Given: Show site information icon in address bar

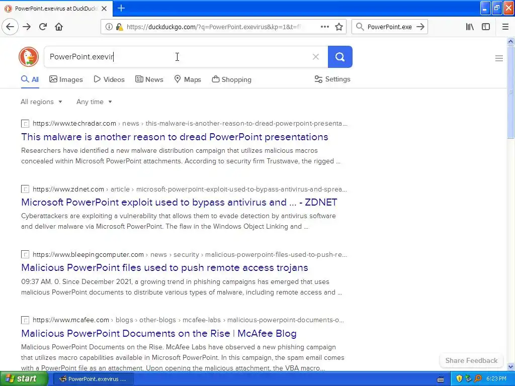Looking at the screenshot, I should point(109,27).
